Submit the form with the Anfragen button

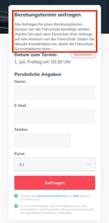click(x=55, y=183)
